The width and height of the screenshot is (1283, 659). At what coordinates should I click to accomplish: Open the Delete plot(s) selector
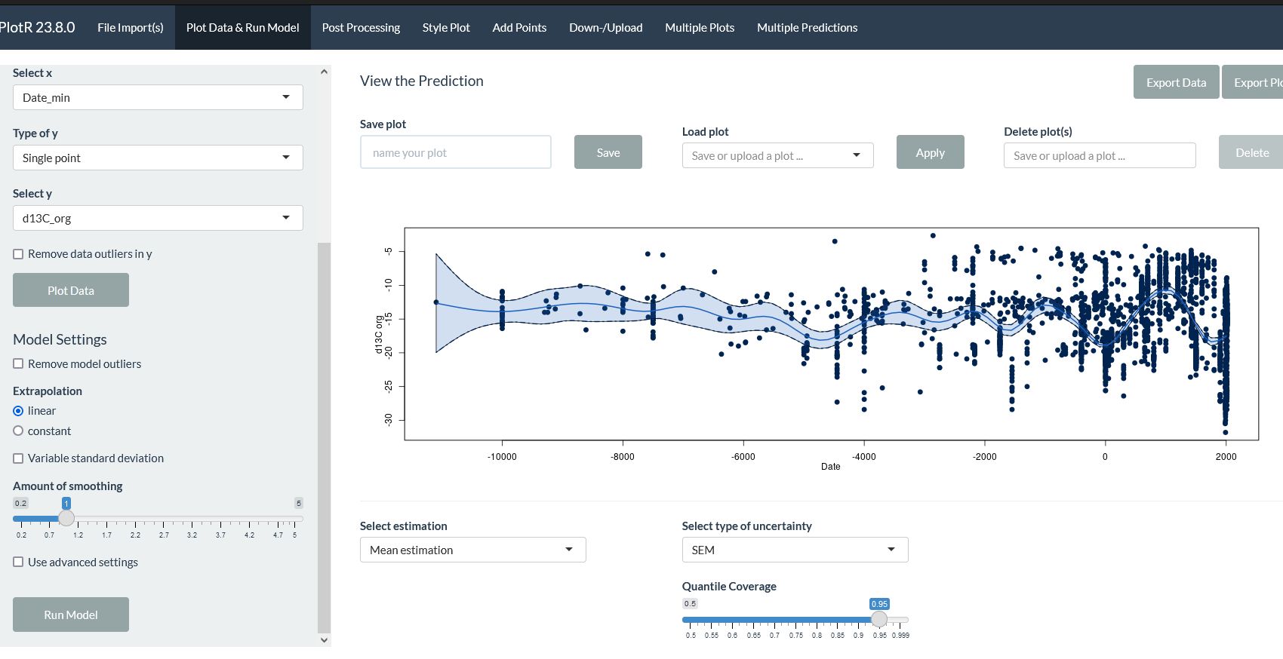(1100, 155)
